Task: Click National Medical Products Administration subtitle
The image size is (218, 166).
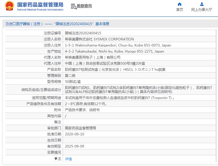Action: (40, 10)
